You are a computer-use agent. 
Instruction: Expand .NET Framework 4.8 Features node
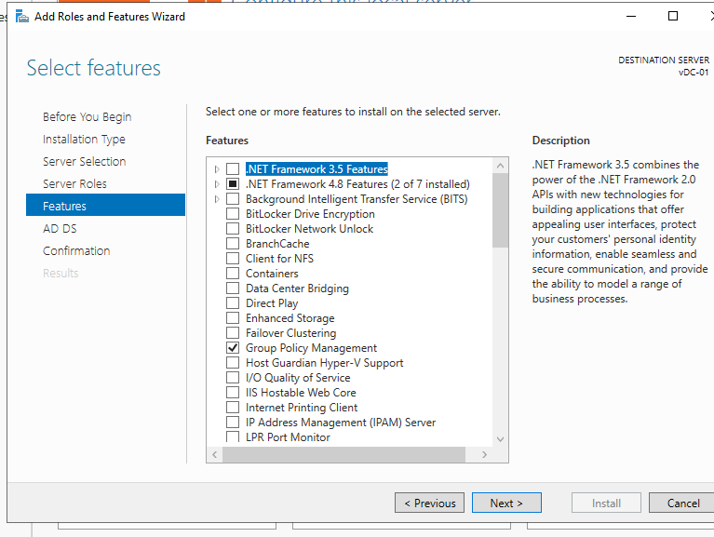pyautogui.click(x=217, y=184)
